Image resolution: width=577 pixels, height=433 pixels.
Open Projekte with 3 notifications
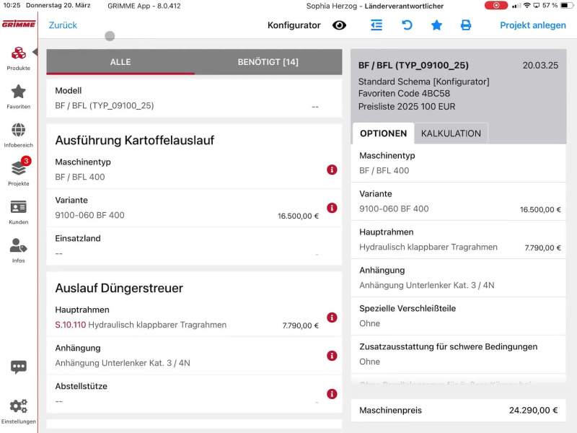tap(19, 170)
